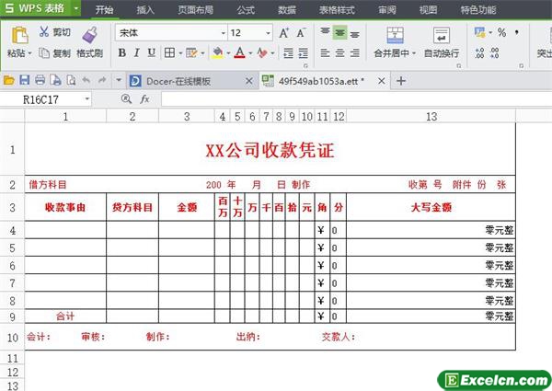This screenshot has width=552, height=391.
Task: Toggle Underline formatting
Action: pos(152,53)
